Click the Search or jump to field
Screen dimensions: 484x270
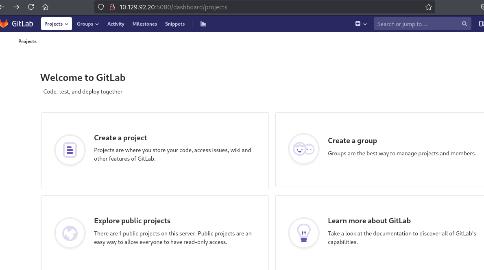pyautogui.click(x=422, y=24)
